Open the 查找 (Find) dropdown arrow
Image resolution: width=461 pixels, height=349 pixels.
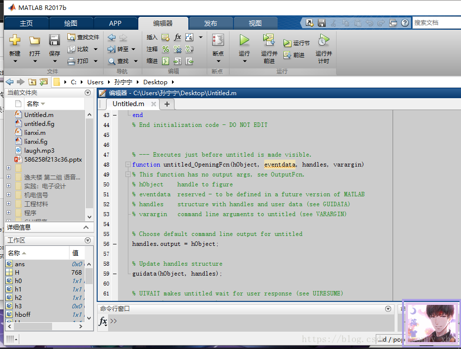click(136, 61)
